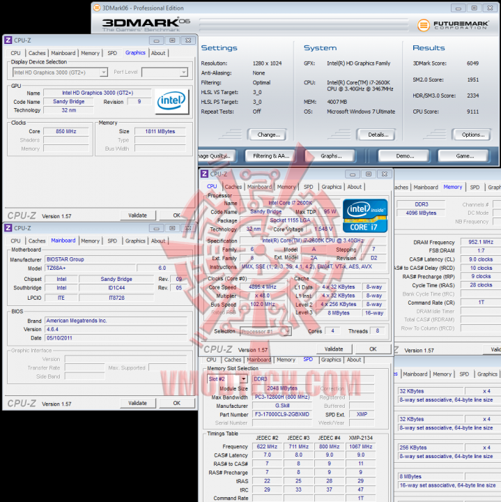Switch to Caches tab in Graphics CPU-Z window

point(37,53)
